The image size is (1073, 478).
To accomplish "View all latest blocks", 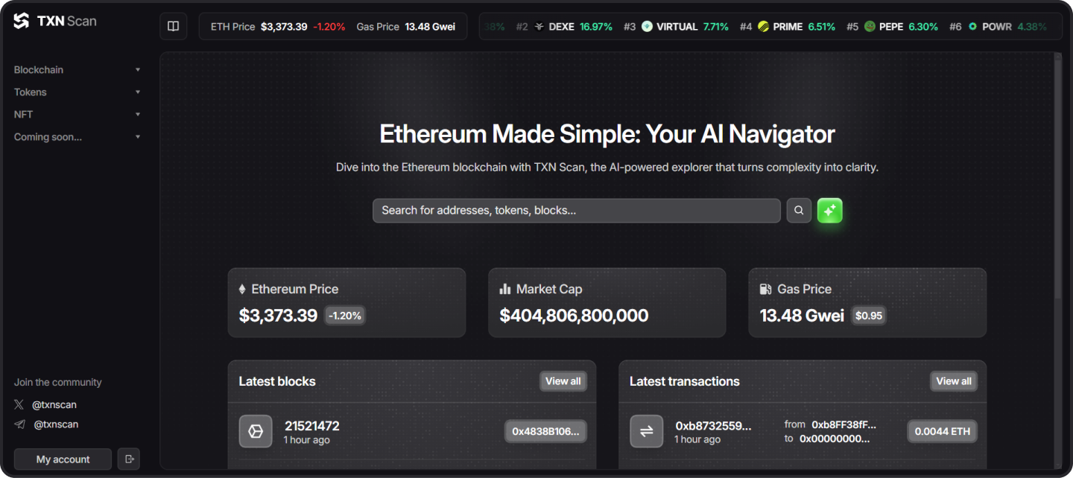I will [x=563, y=381].
